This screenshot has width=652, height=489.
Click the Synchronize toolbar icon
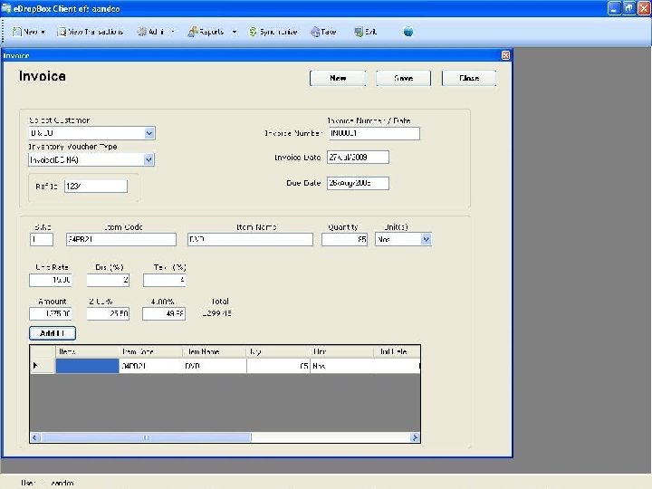(x=253, y=32)
